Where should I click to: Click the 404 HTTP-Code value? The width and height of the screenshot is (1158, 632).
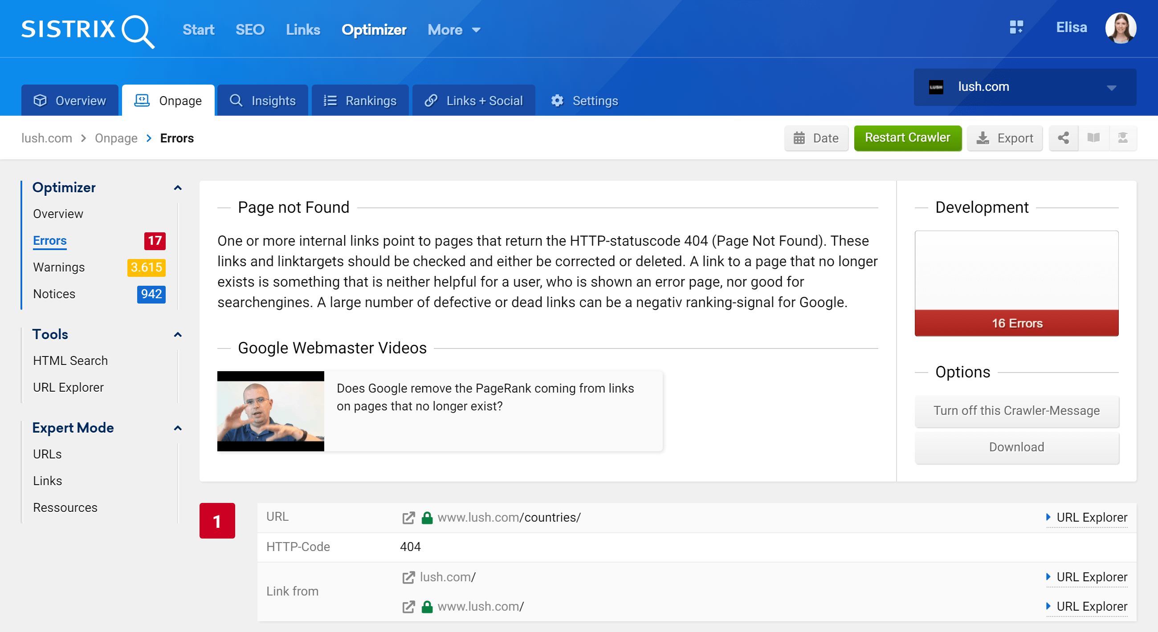(x=410, y=547)
